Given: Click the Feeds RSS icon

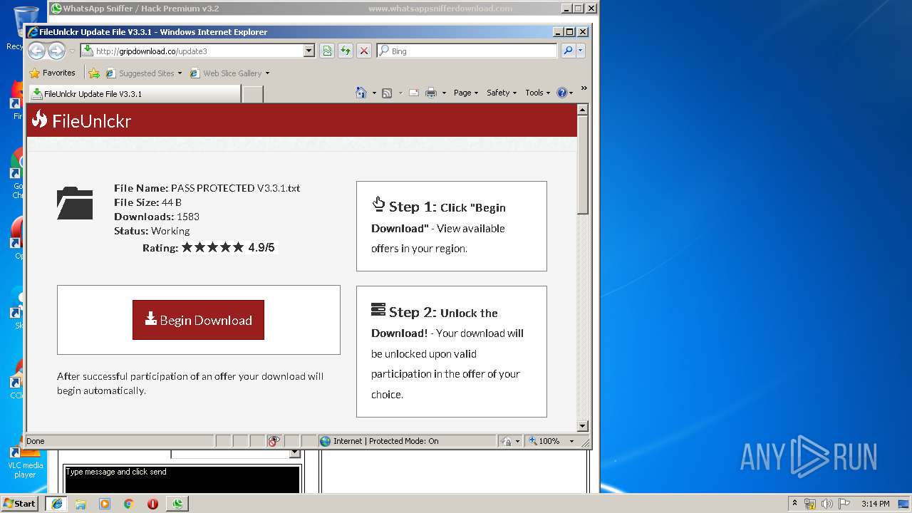Looking at the screenshot, I should click(x=387, y=93).
